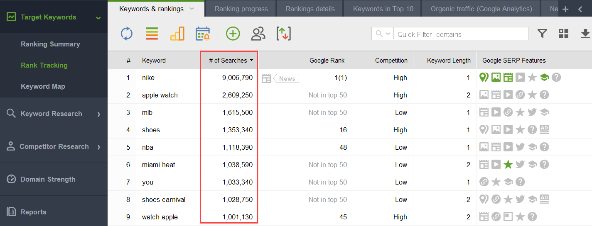The image size is (592, 226).
Task: Click the download export arrow icon
Action: tap(585, 34)
